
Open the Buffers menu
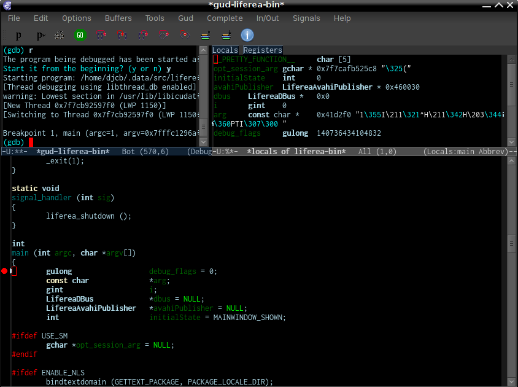118,18
